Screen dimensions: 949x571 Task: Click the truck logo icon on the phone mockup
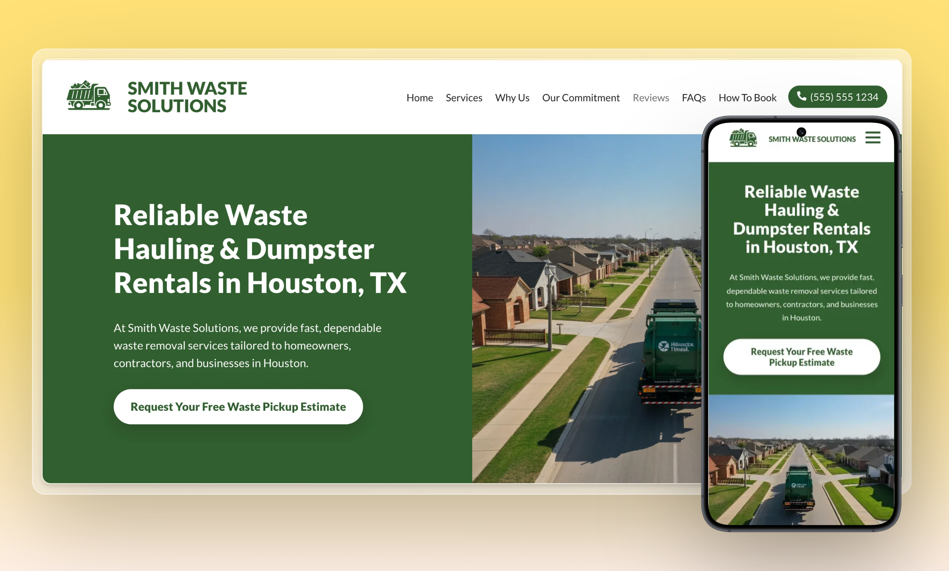[x=743, y=138]
